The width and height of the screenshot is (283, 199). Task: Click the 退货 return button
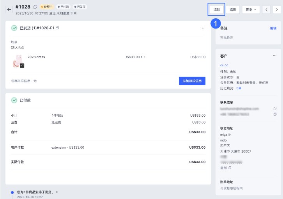233,9
